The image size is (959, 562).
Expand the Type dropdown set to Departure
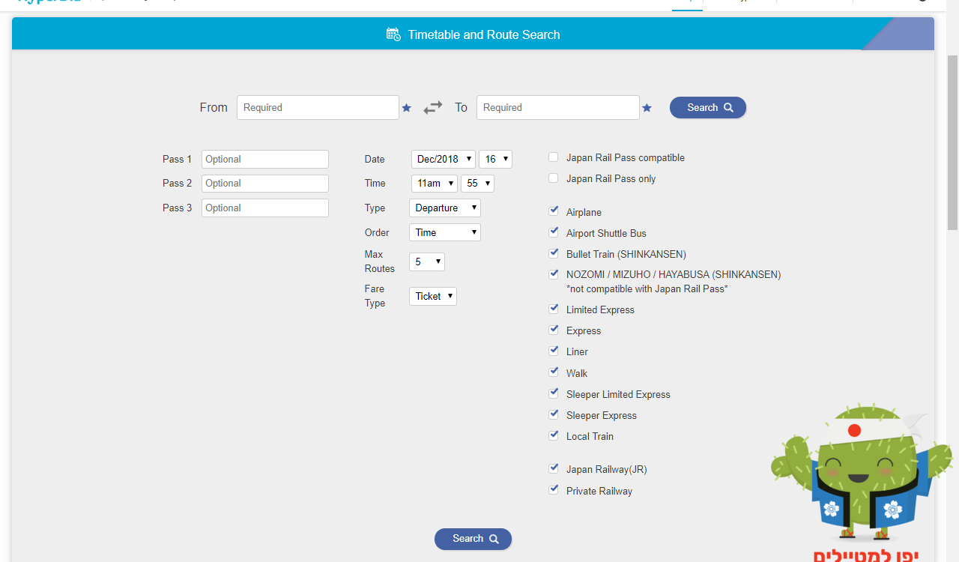pos(445,208)
